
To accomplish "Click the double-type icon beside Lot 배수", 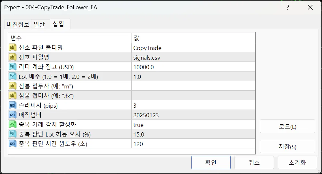I will [x=13, y=77].
